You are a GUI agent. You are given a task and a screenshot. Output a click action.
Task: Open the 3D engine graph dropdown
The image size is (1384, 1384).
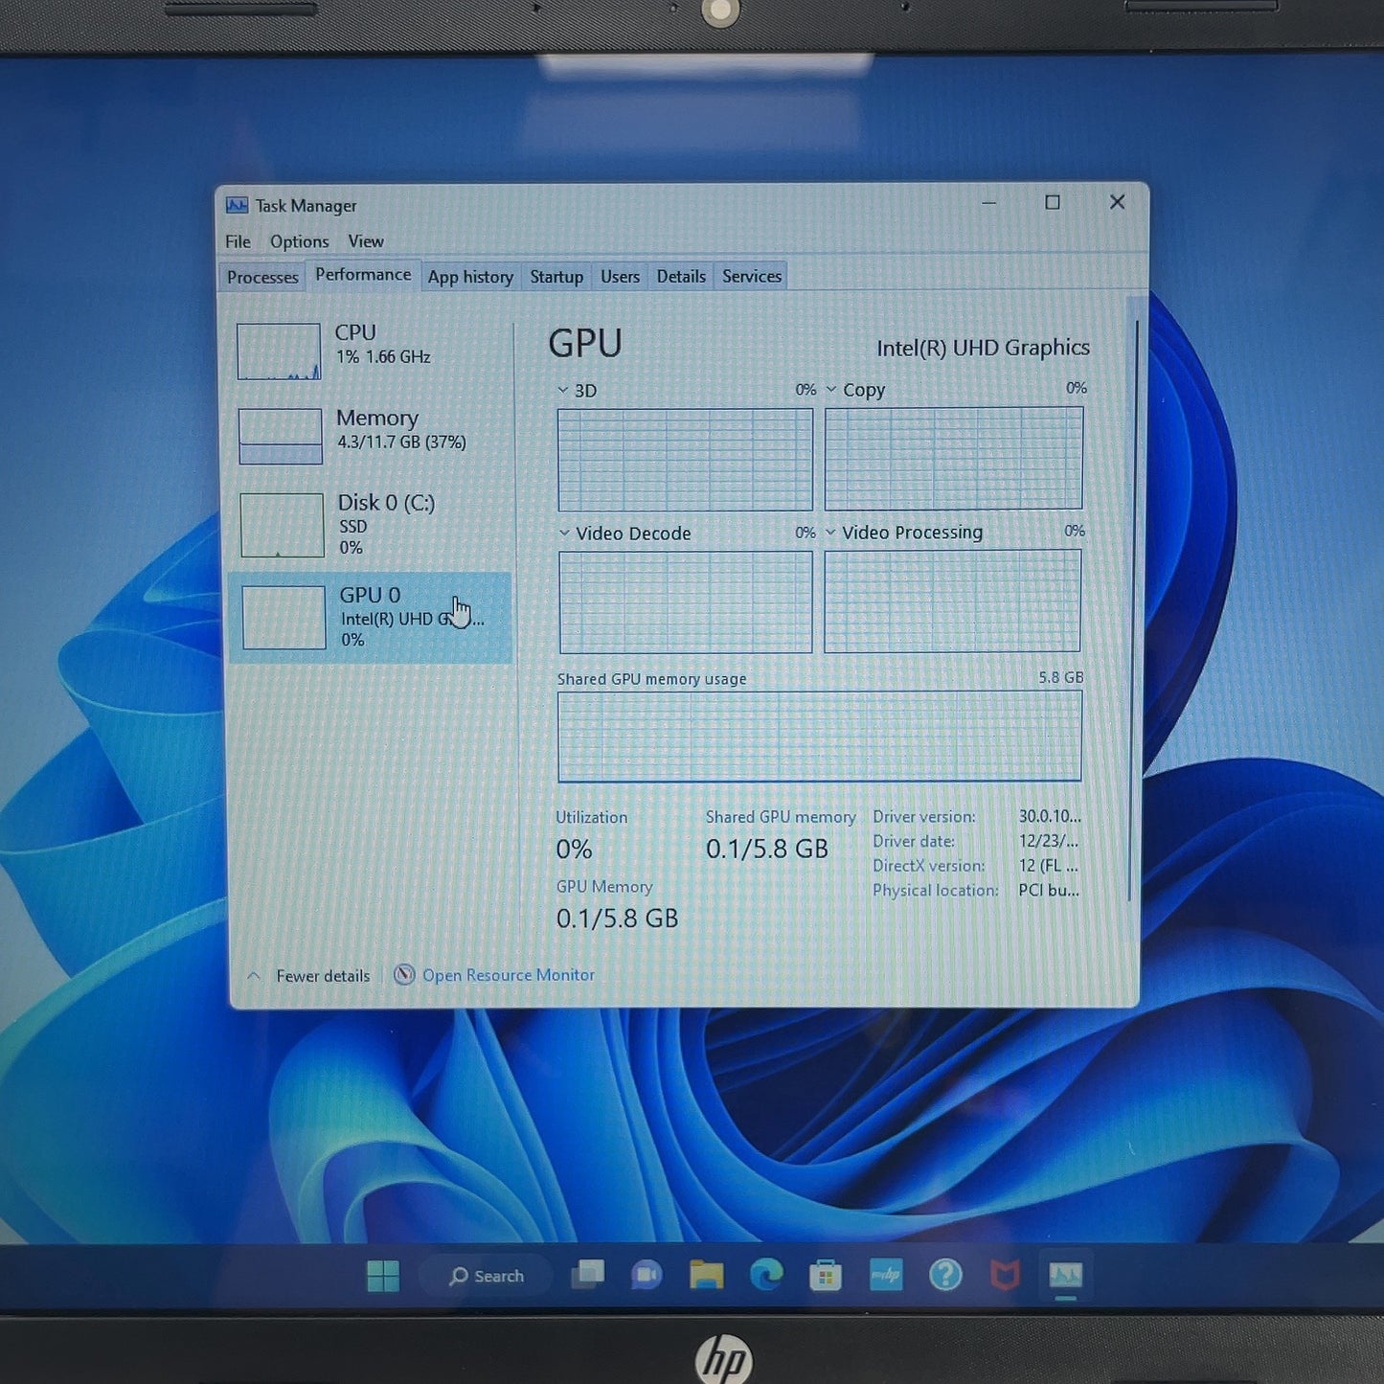[x=563, y=390]
